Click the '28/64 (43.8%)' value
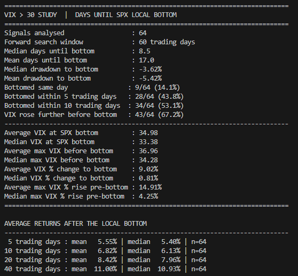298x276 pixels. tap(159, 97)
